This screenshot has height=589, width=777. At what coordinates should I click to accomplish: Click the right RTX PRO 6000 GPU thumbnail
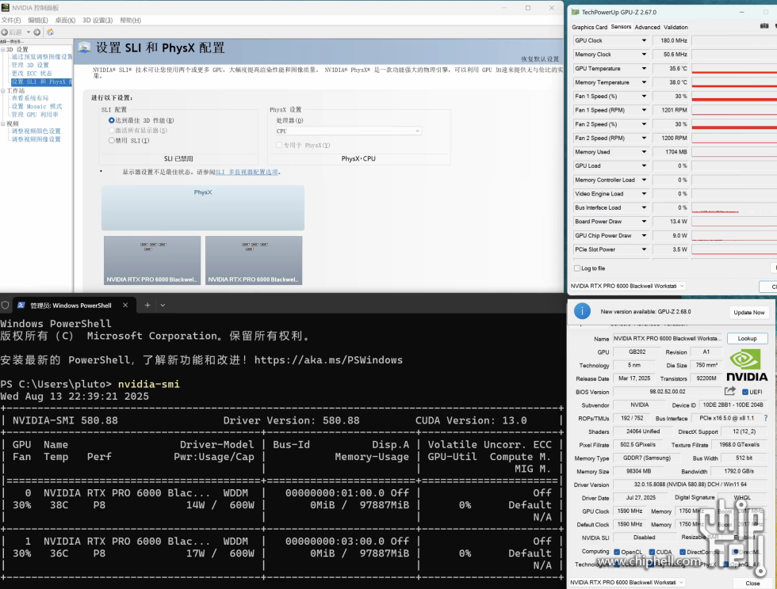point(254,260)
